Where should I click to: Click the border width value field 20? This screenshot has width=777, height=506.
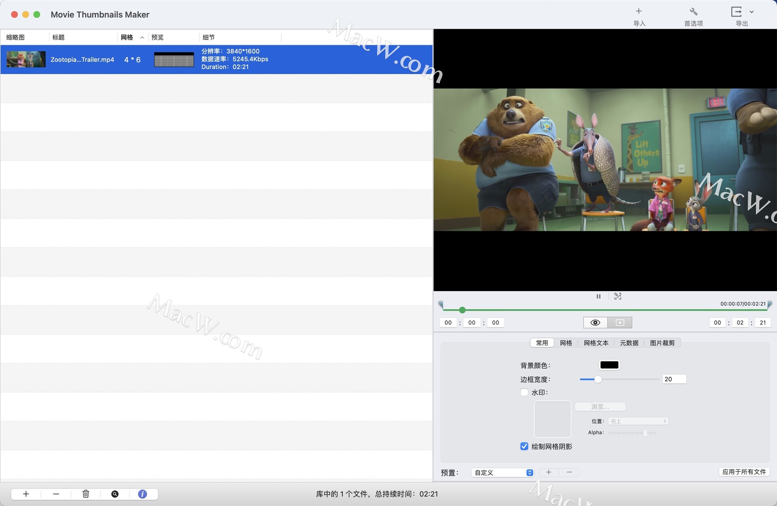pyautogui.click(x=674, y=379)
